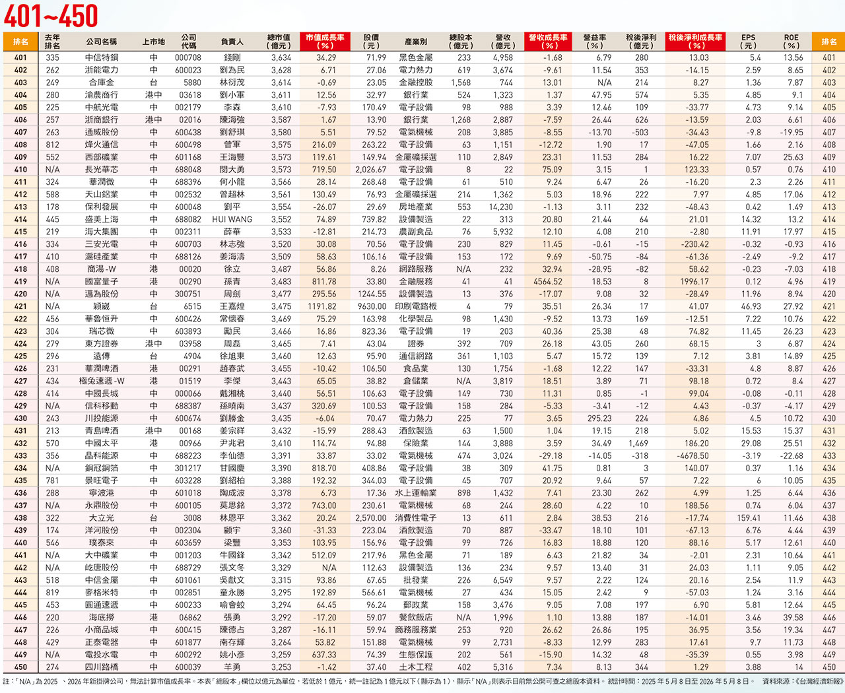The width and height of the screenshot is (845, 693).
Task: Click the "股價(元)" column header
Action: pos(371,42)
